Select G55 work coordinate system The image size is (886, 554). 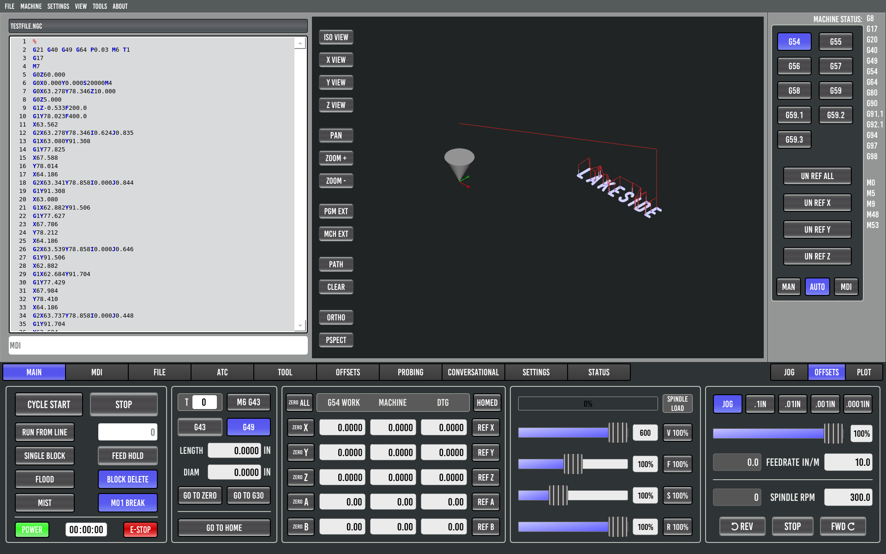coord(836,42)
